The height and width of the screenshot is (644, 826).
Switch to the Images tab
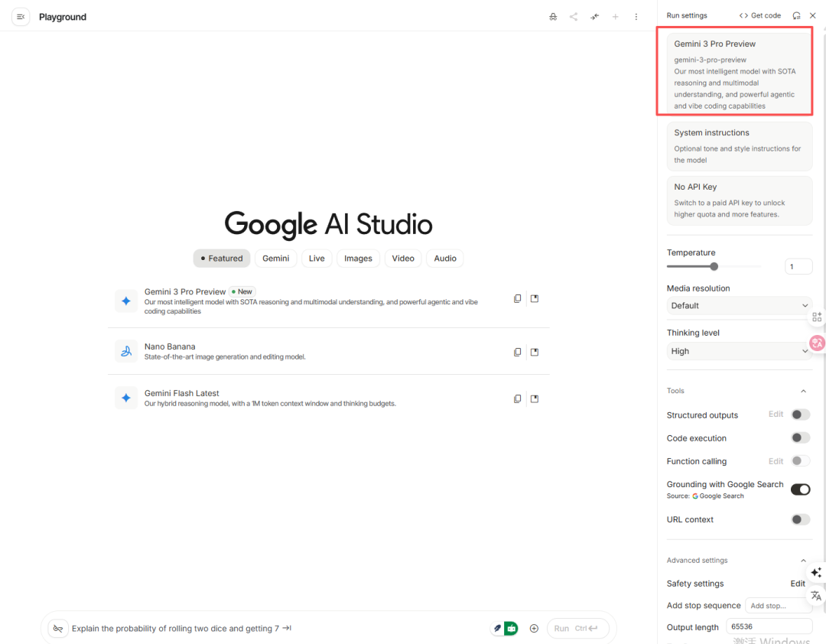[x=358, y=259]
